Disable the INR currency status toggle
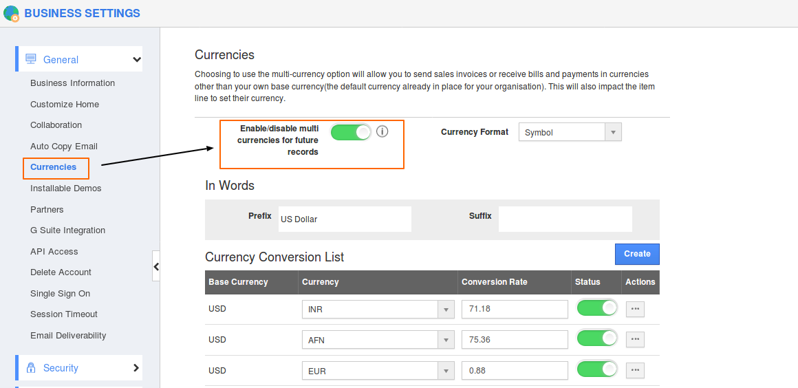This screenshot has height=388, width=798. tap(596, 308)
